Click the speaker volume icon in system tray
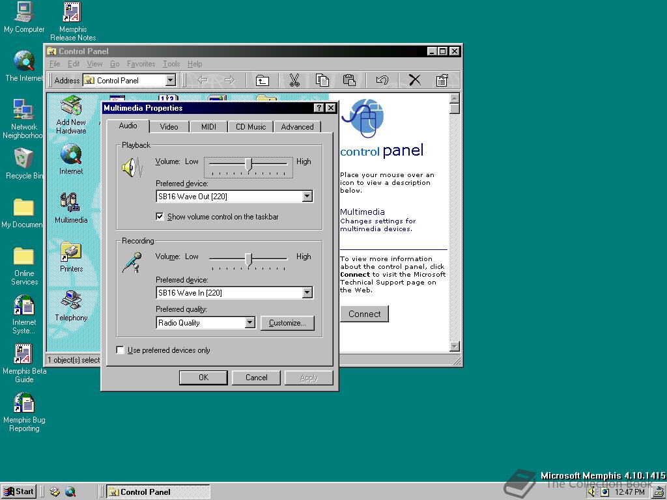This screenshot has height=500, width=667. click(x=591, y=492)
